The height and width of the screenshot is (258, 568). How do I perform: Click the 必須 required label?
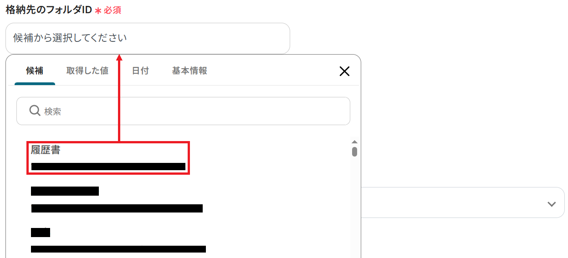click(x=113, y=10)
